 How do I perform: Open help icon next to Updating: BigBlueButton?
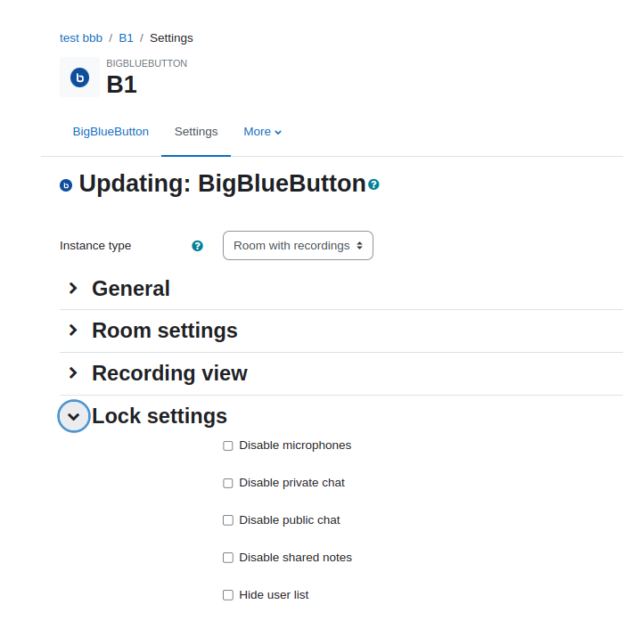(x=373, y=184)
